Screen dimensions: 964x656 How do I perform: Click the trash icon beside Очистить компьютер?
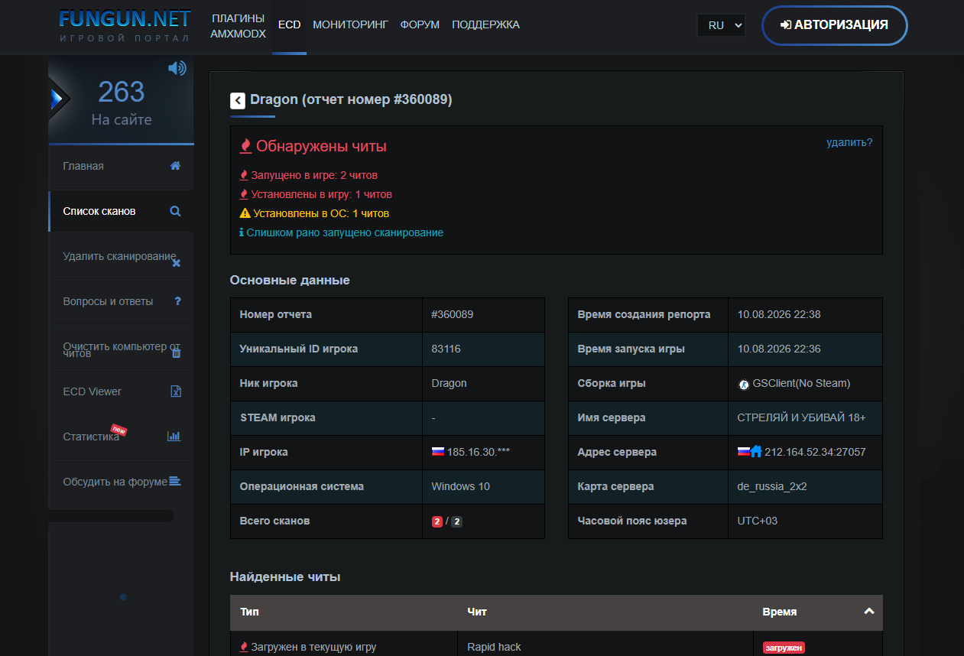click(x=176, y=352)
